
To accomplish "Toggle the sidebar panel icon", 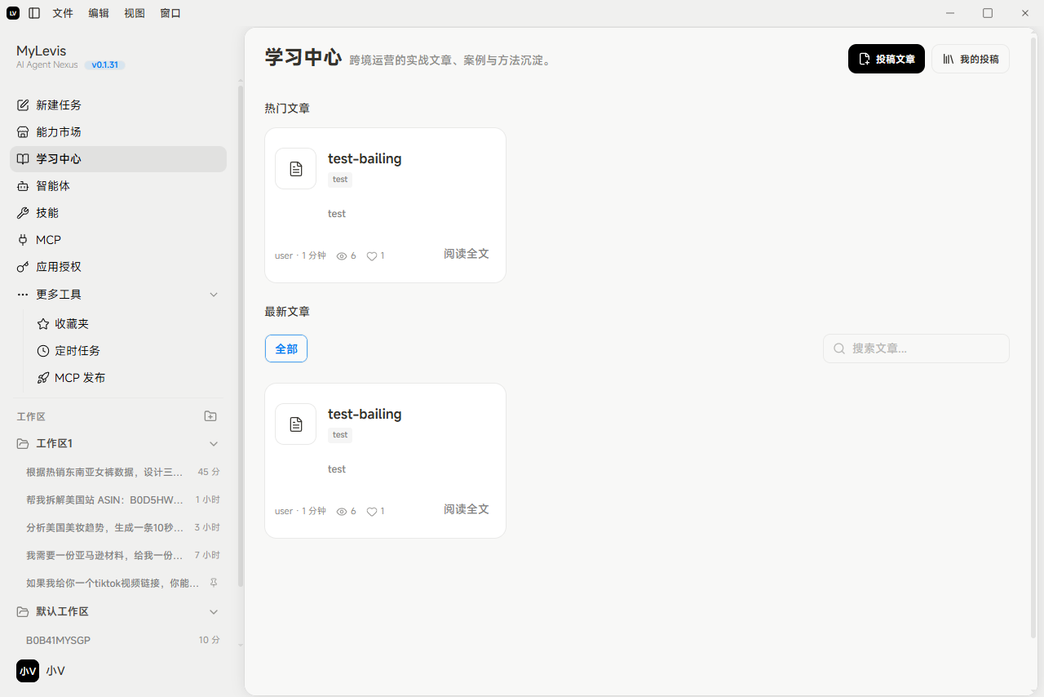I will [x=34, y=13].
